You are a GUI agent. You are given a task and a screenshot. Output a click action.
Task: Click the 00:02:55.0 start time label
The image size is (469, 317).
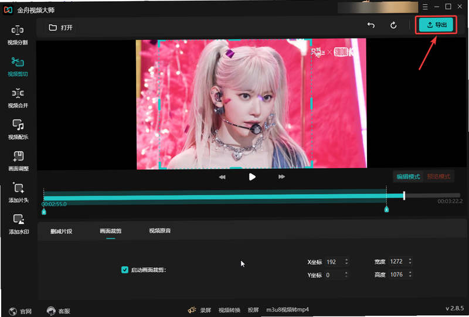tap(54, 204)
